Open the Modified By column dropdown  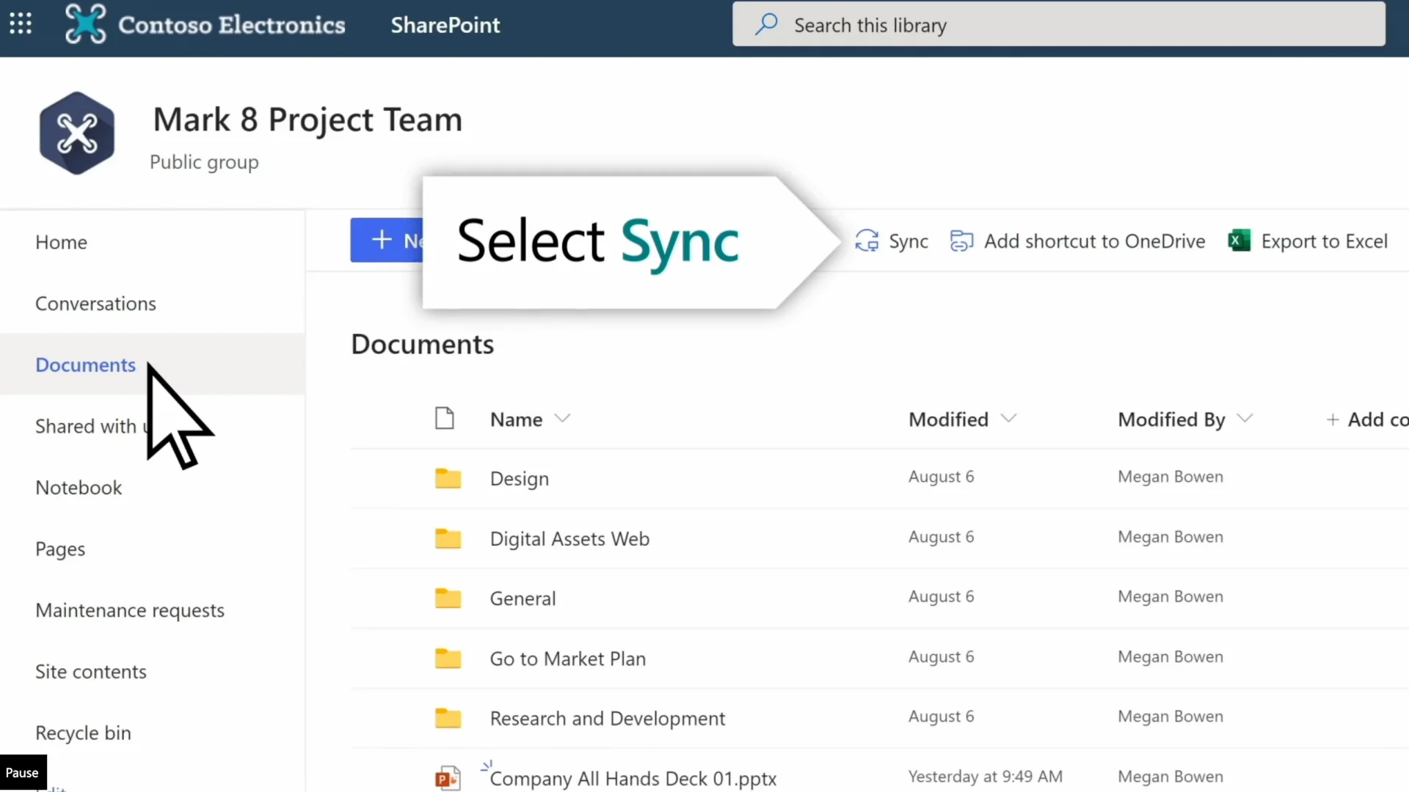coord(1246,419)
